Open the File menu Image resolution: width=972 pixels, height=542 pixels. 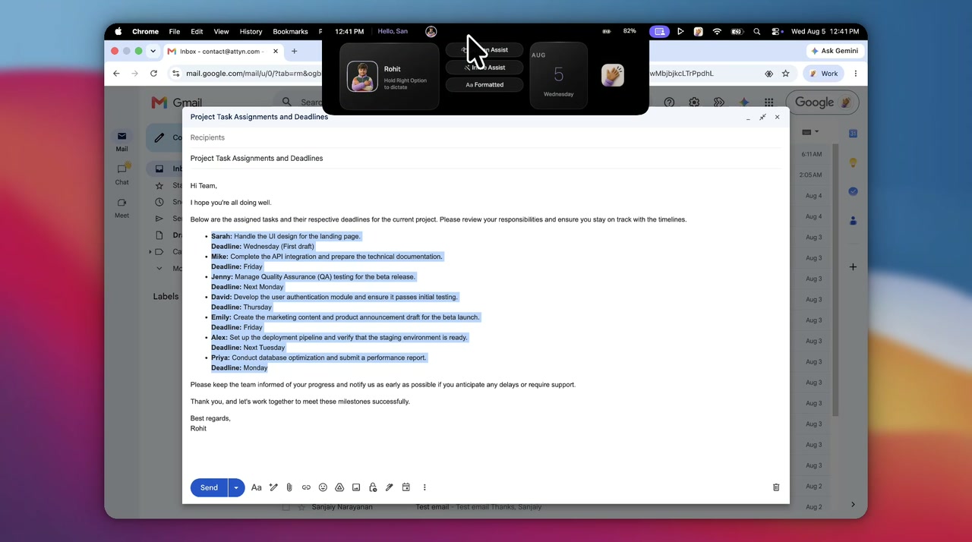[175, 31]
